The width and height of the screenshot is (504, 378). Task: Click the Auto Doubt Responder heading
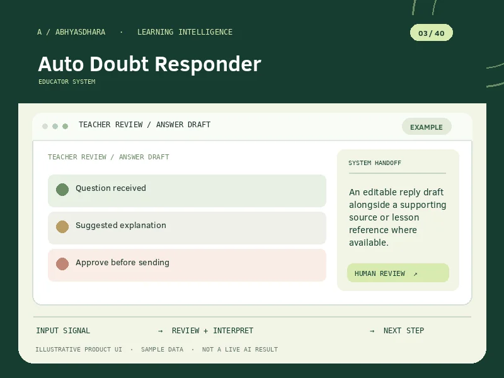point(149,64)
